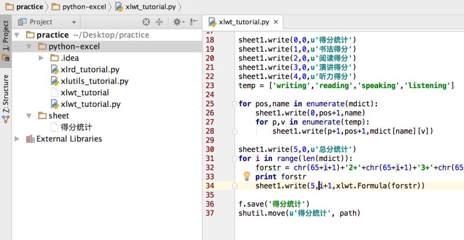This screenshot has width=464, height=240.
Task: Collapse the python-excel folder
Action: (x=28, y=46)
